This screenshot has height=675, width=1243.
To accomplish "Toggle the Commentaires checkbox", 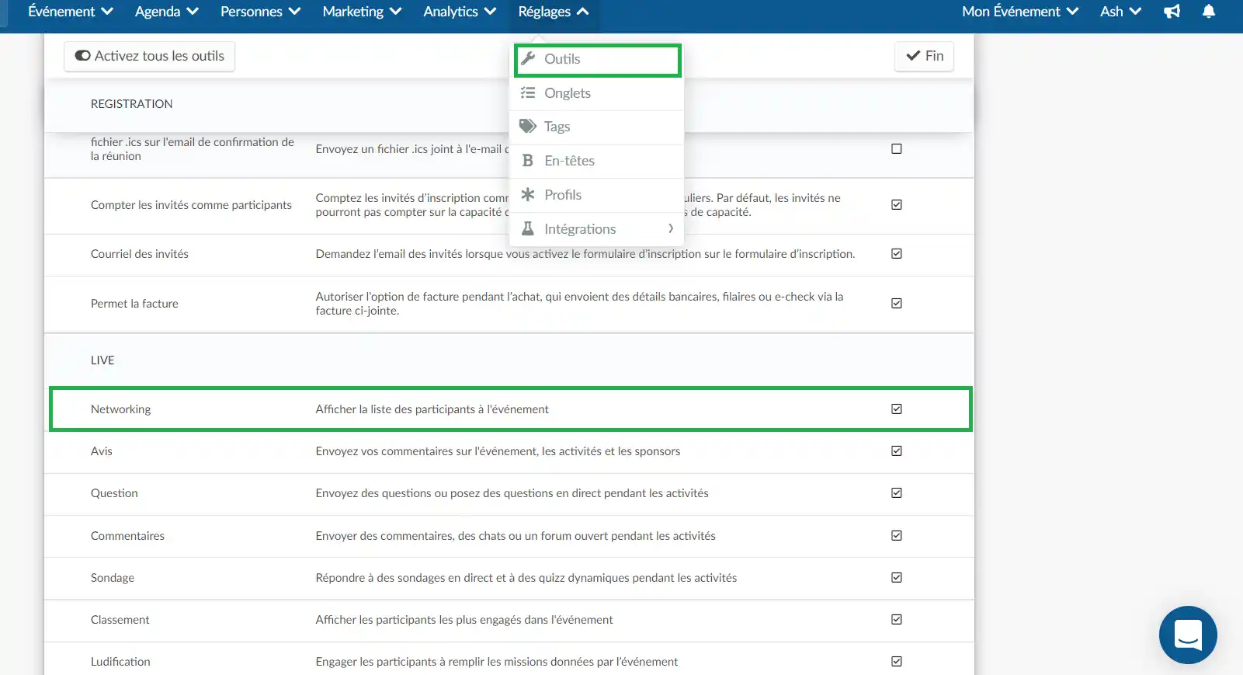I will point(897,535).
